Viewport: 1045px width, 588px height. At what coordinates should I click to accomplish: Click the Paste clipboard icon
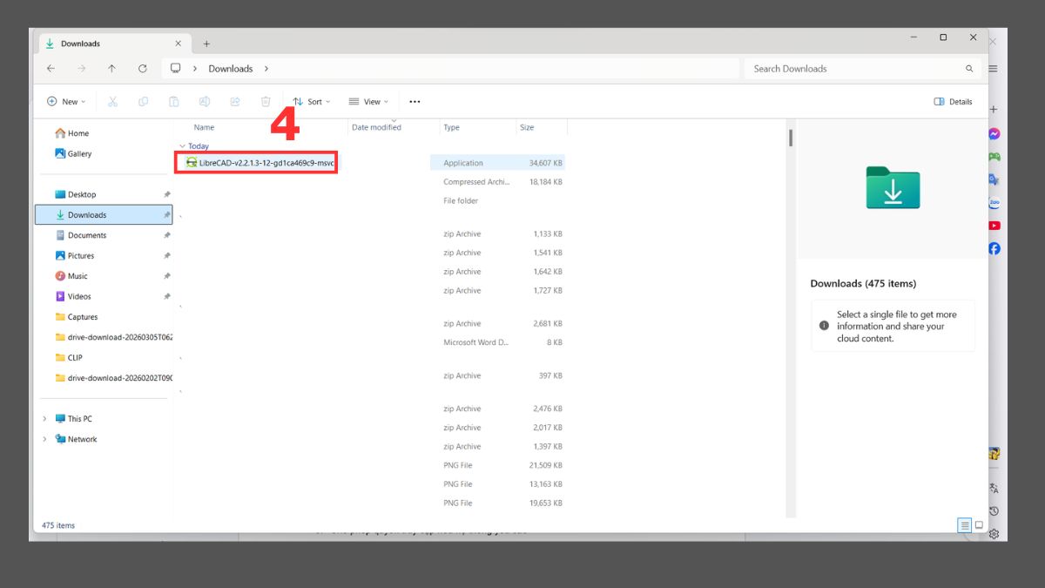coord(174,102)
